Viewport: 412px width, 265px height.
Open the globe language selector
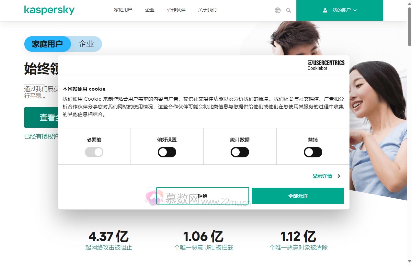coord(278,10)
